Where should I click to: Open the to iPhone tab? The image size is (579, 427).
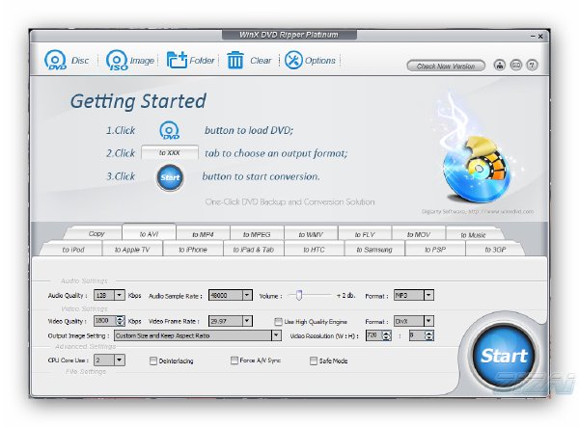tap(193, 250)
